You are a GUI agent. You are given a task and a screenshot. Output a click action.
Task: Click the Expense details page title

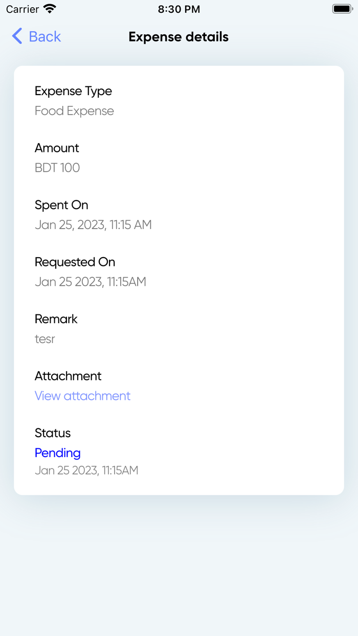pos(178,37)
